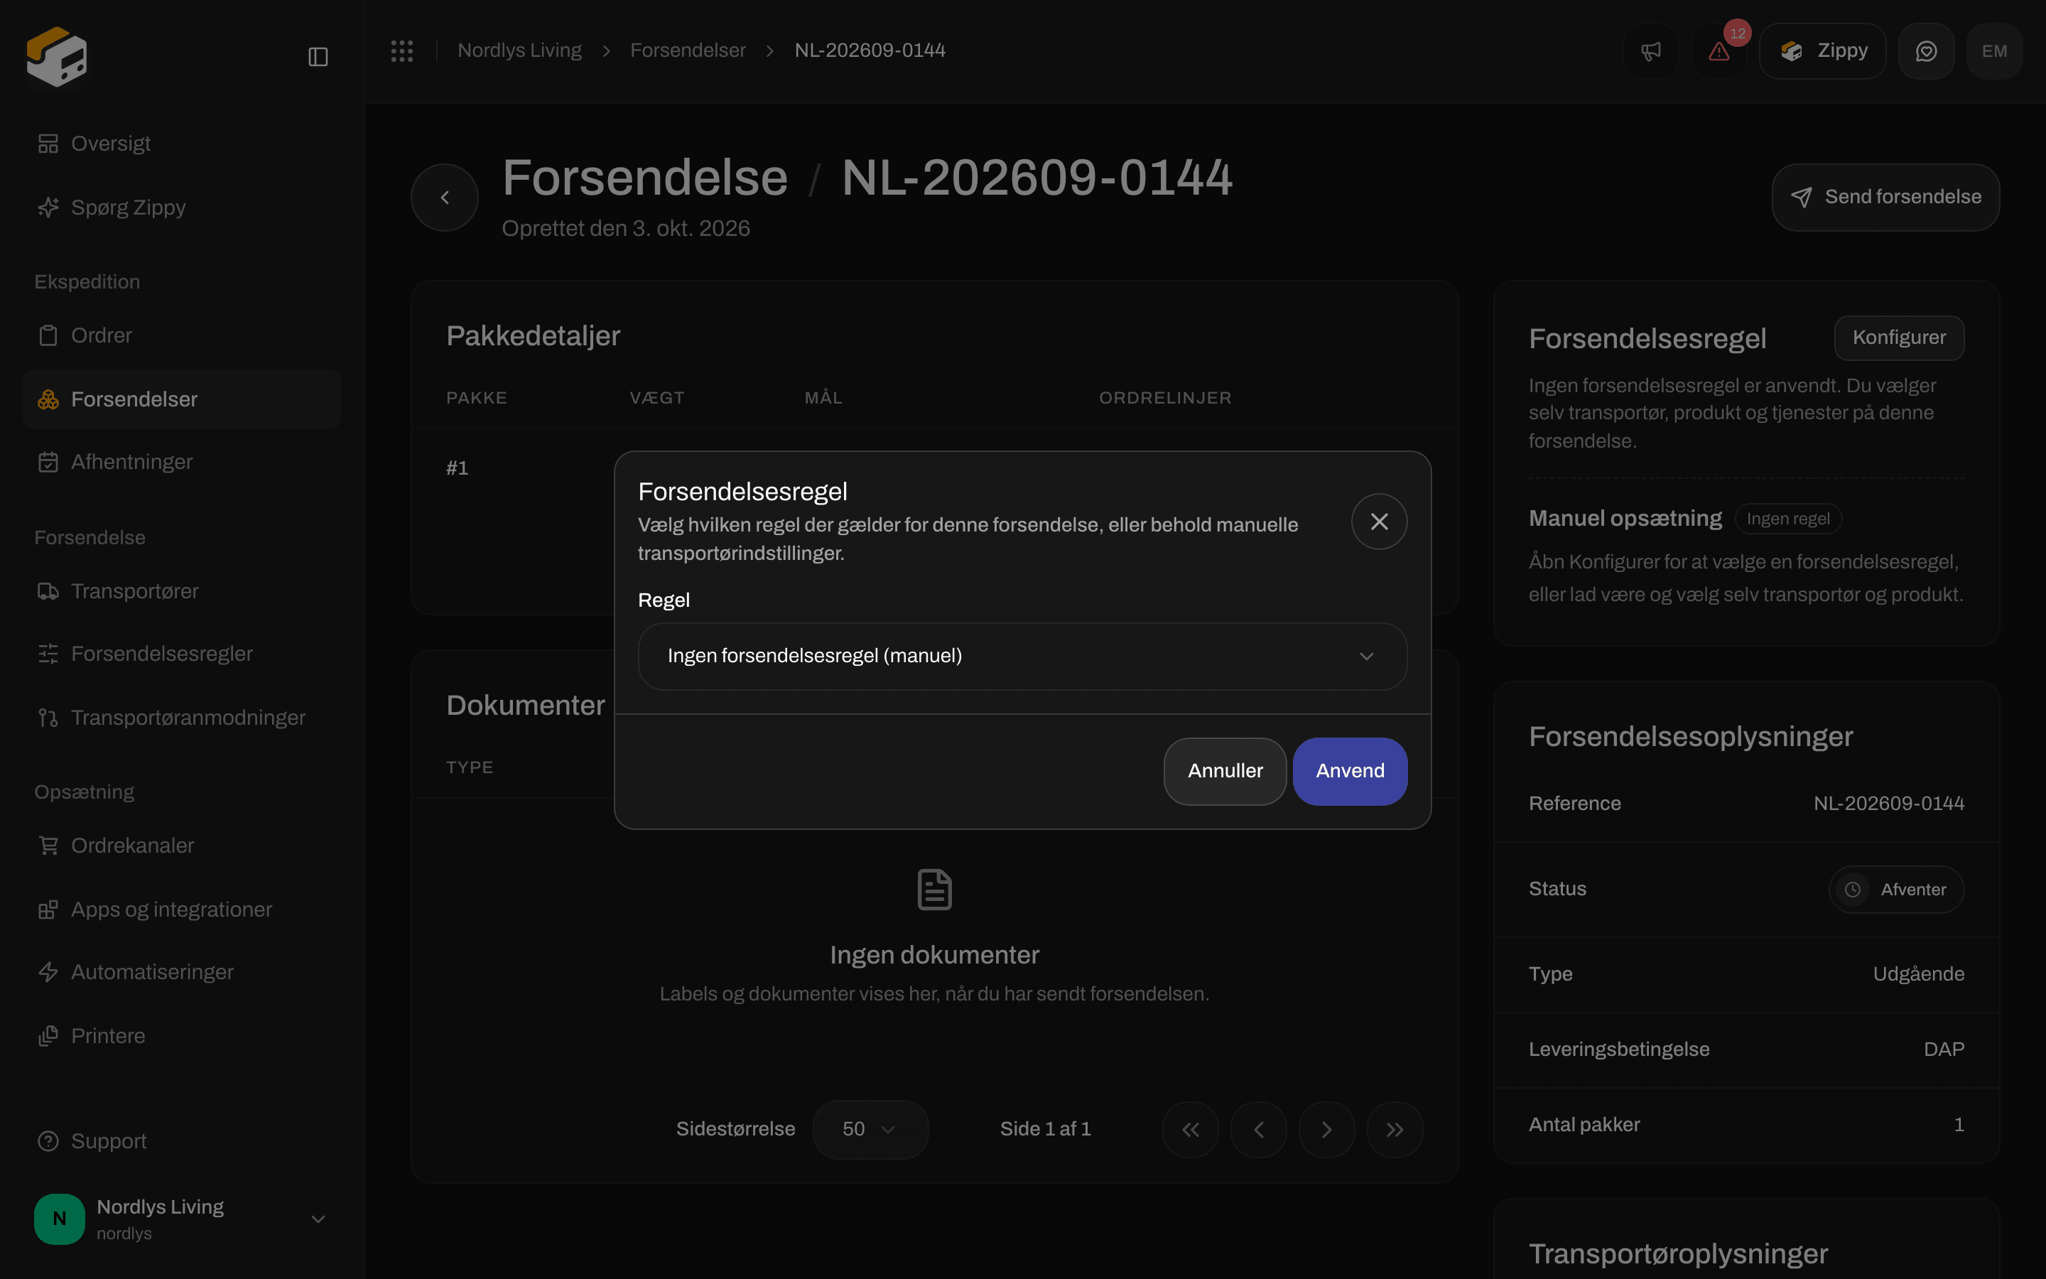
Task: Open Ordrer in the sidebar
Action: click(x=181, y=335)
